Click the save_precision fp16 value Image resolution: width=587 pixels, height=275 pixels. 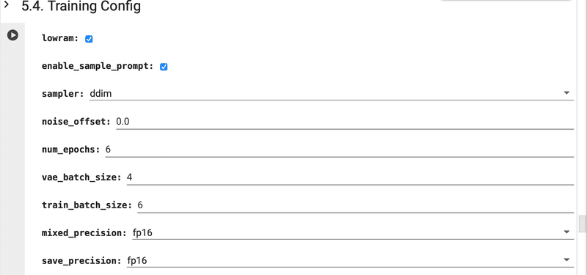137,260
